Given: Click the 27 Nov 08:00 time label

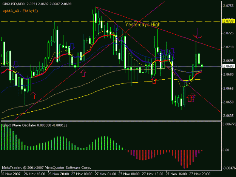Looking at the screenshot, I should tap(129, 174).
